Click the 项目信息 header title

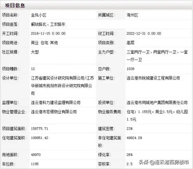click(15, 6)
